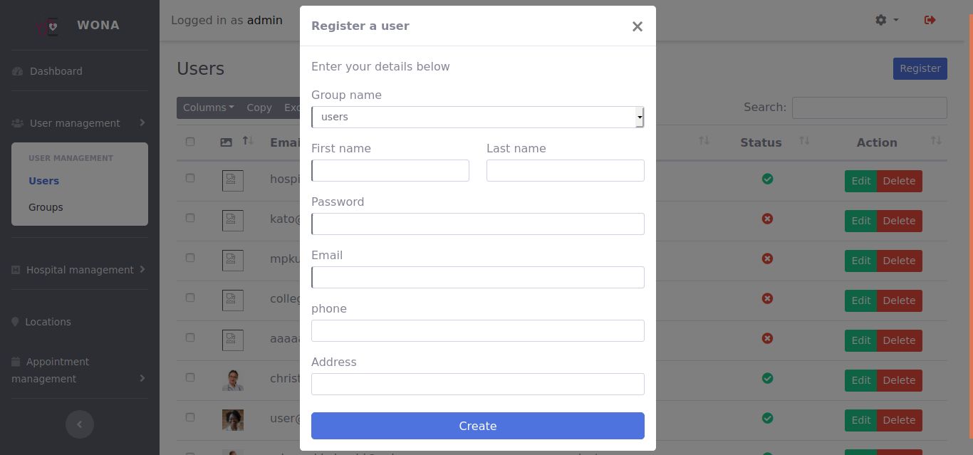This screenshot has width=973, height=455.
Task: Focus the Email input field
Action: (477, 277)
